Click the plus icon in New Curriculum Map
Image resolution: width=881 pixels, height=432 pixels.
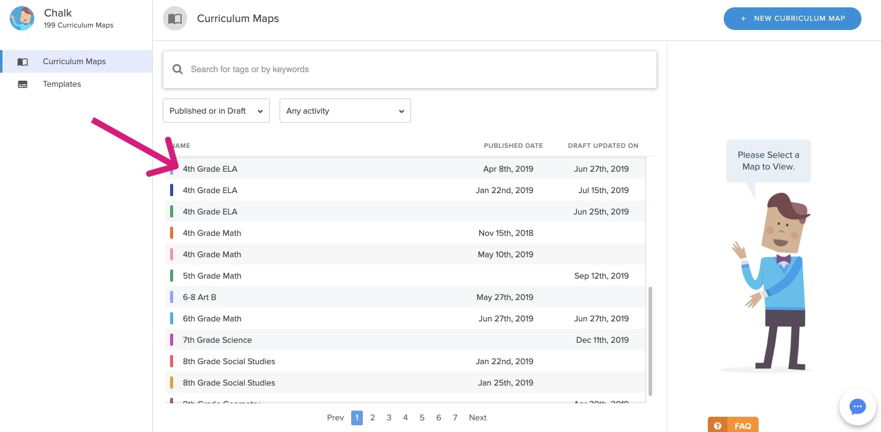coord(743,19)
